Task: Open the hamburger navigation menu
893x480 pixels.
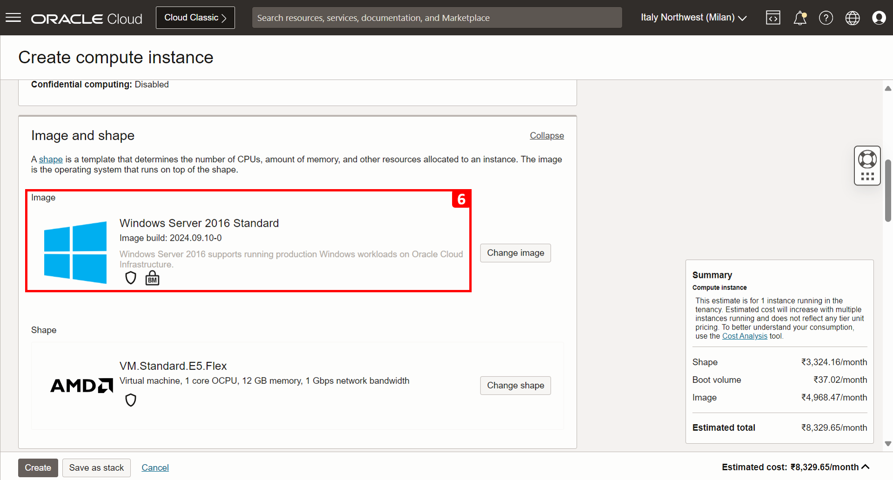Action: (x=13, y=18)
